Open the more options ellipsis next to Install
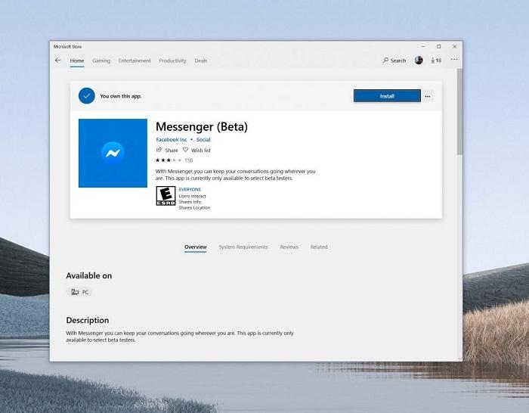Image resolution: width=529 pixels, height=413 pixels. pyautogui.click(x=428, y=96)
